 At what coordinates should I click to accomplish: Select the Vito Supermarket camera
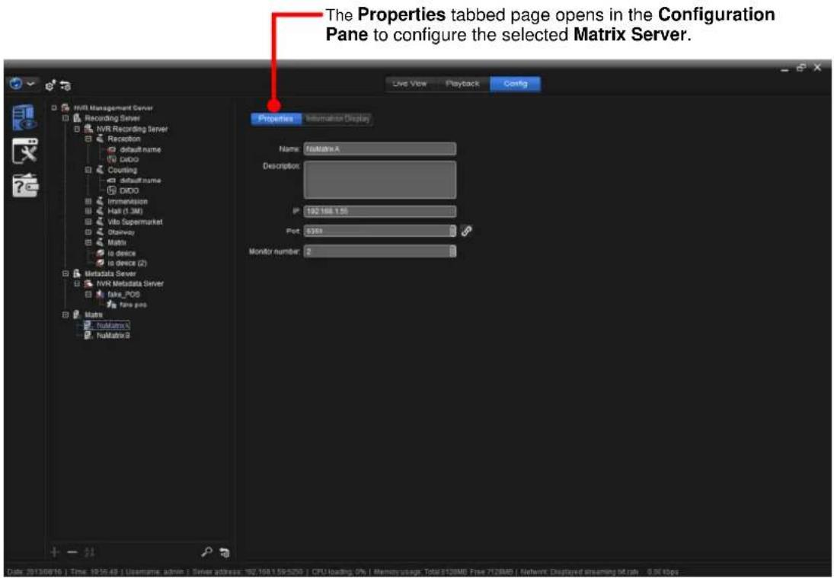point(135,222)
